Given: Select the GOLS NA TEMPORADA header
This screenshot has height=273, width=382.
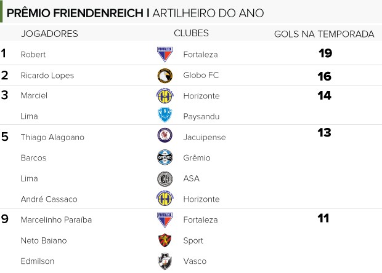Looking at the screenshot, I should 324,34.
